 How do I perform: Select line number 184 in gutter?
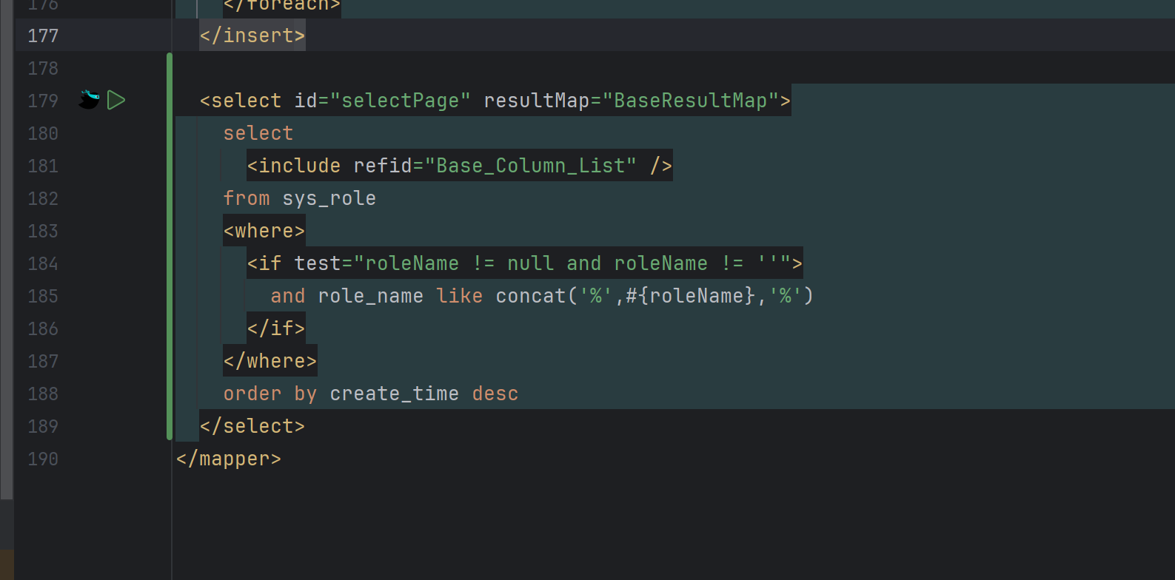(43, 263)
